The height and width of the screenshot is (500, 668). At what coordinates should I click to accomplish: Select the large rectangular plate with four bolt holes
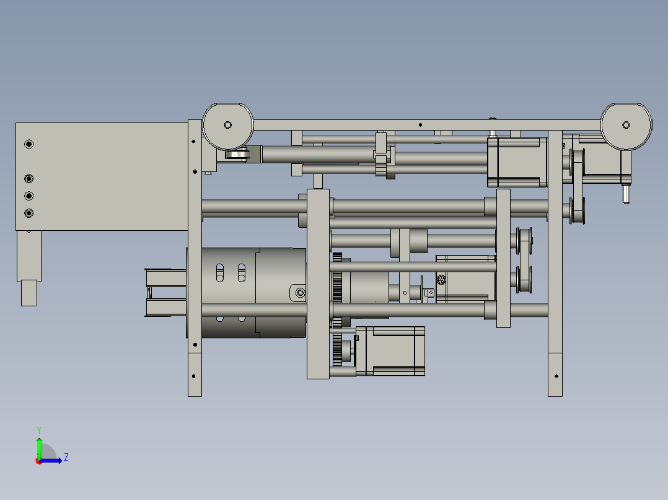[102, 176]
